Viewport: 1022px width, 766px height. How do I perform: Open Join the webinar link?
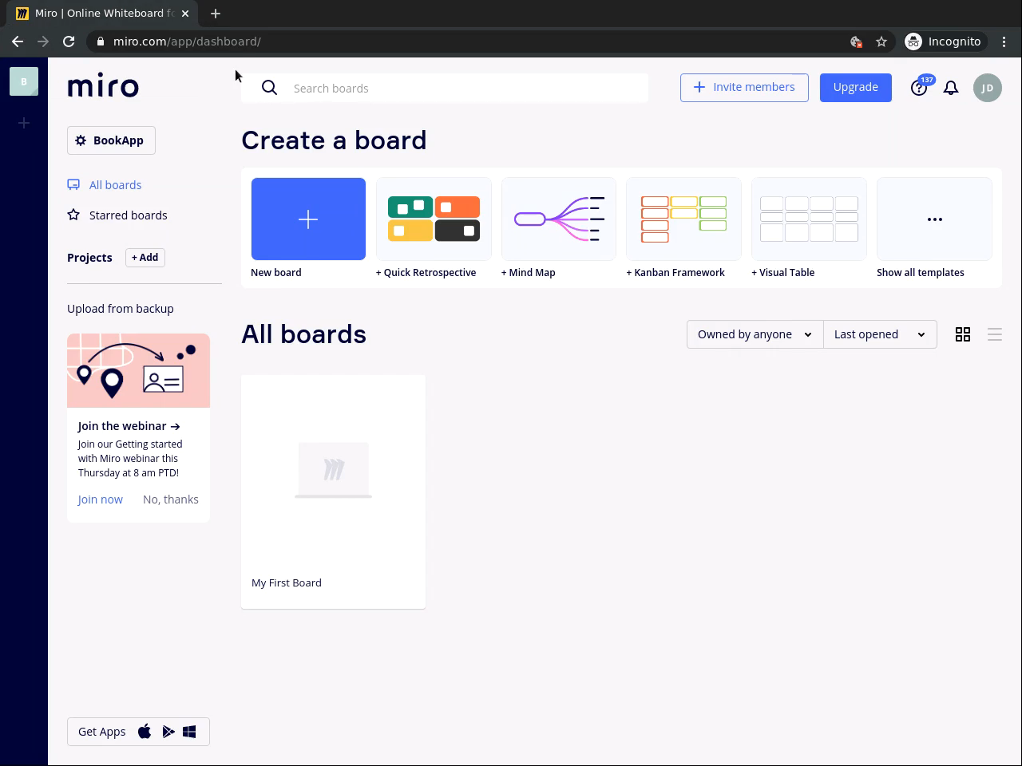pos(129,426)
